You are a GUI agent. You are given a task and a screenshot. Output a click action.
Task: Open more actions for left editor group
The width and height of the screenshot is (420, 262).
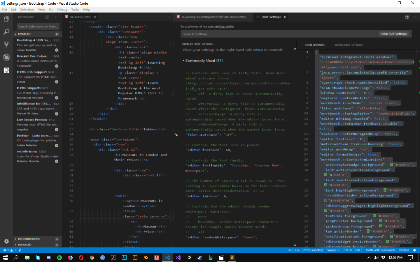169,17
